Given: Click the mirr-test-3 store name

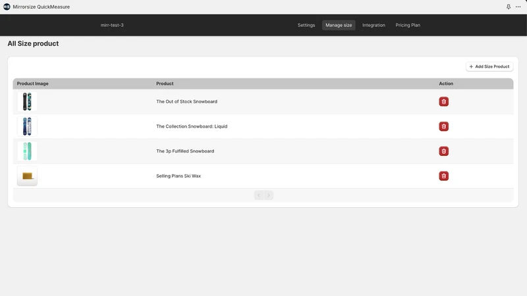Looking at the screenshot, I should pyautogui.click(x=112, y=25).
